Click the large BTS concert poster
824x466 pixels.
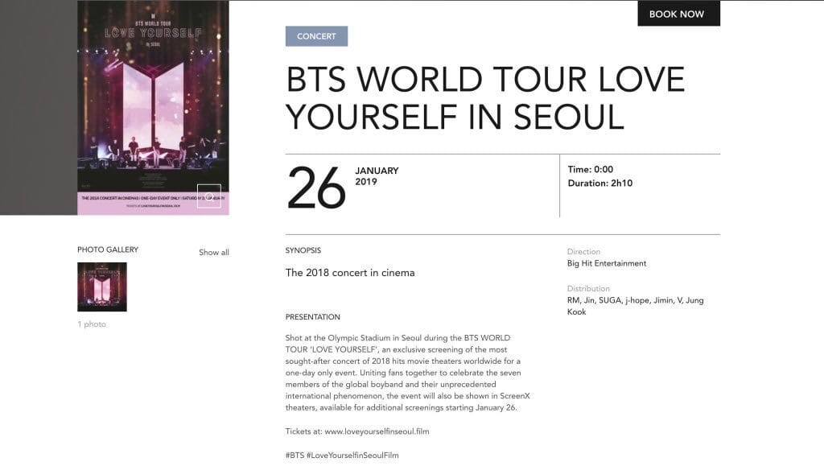click(x=153, y=105)
